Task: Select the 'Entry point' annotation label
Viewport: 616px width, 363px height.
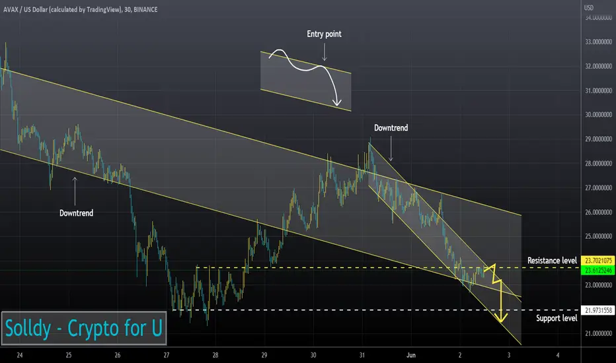Action: click(x=324, y=34)
